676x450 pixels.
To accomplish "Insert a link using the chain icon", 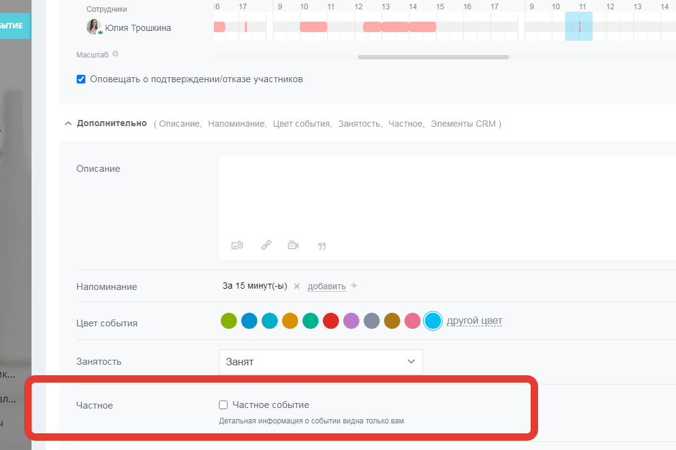I will point(266,245).
